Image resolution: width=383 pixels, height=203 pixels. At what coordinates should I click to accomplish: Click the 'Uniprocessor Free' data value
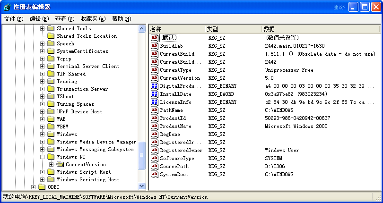(x=289, y=70)
